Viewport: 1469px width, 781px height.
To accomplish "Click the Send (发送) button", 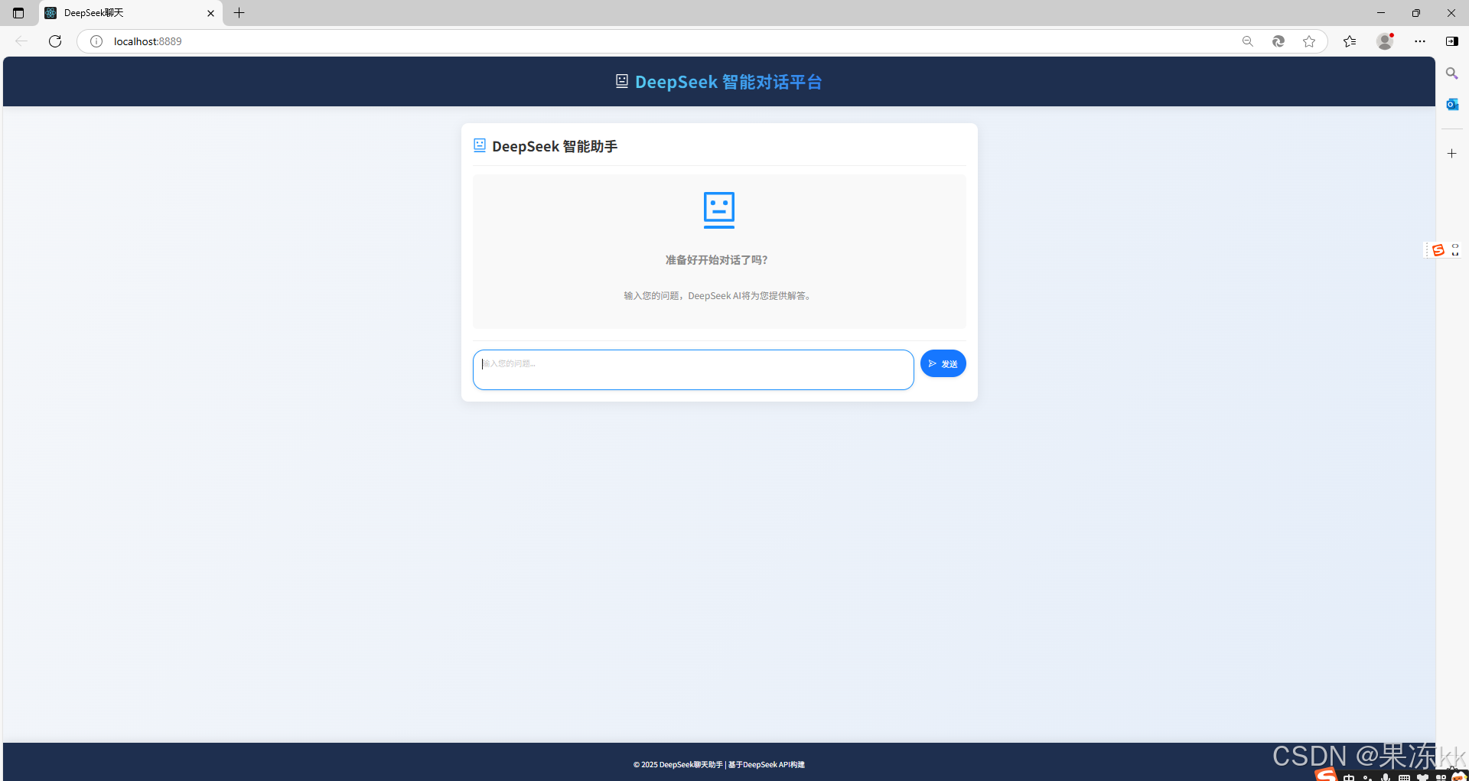I will 943,363.
